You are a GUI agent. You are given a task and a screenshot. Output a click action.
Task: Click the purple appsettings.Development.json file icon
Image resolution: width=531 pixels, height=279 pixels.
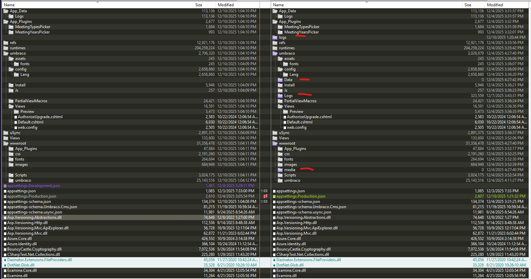coord(5,186)
